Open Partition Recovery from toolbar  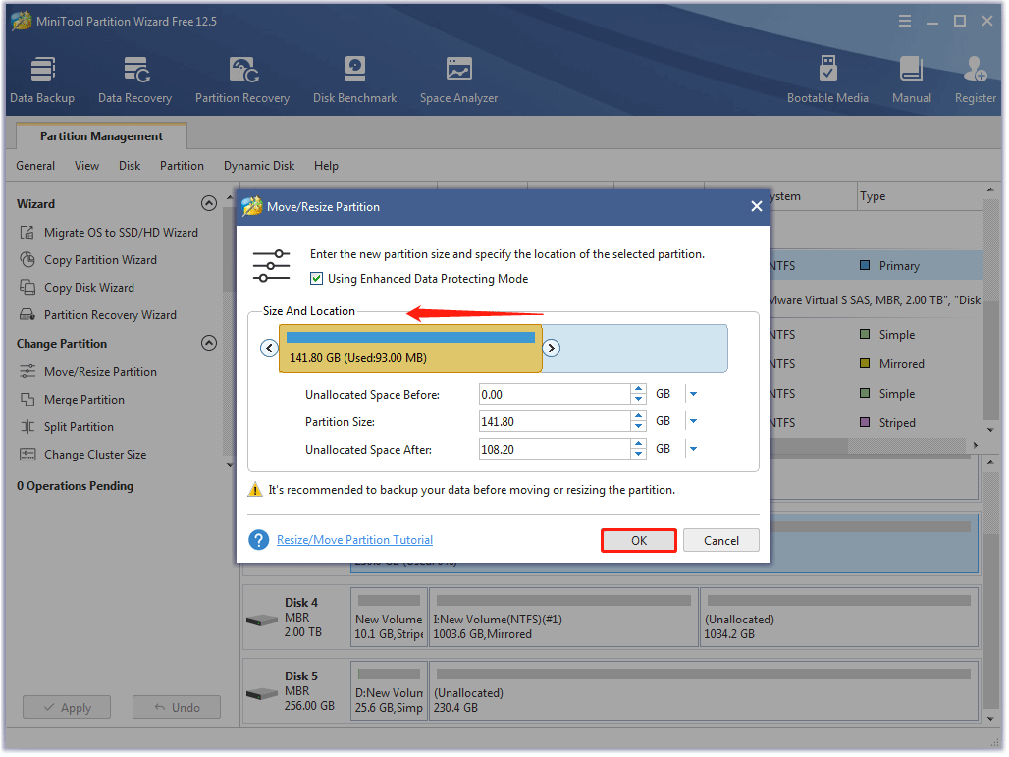click(x=242, y=81)
